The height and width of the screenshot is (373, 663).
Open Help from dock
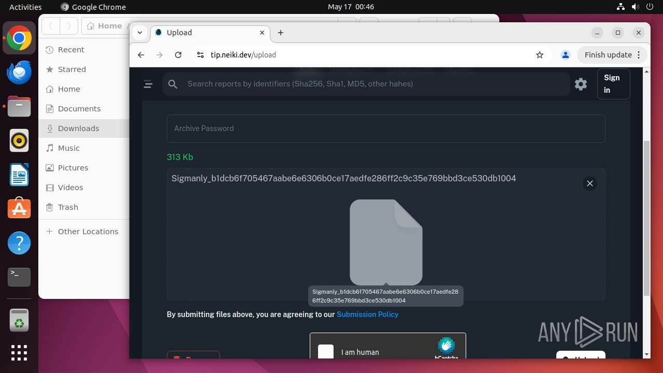point(19,243)
